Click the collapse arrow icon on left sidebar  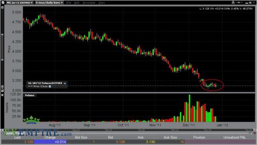(x=2, y=86)
